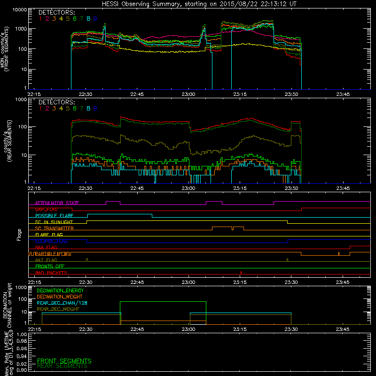Click the BAD_PACKETS flag label
The width and height of the screenshot is (376, 376).
click(51, 273)
